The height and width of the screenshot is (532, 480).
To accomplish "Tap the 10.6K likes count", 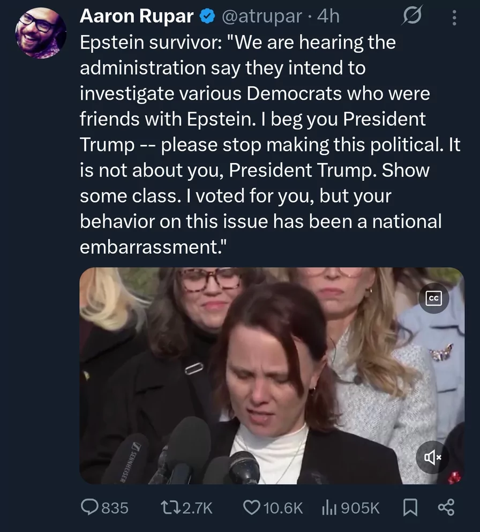I will (283, 507).
